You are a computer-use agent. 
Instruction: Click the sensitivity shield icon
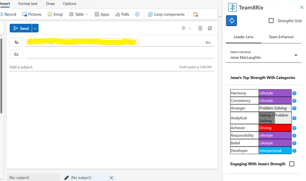pyautogui.click(x=183, y=28)
